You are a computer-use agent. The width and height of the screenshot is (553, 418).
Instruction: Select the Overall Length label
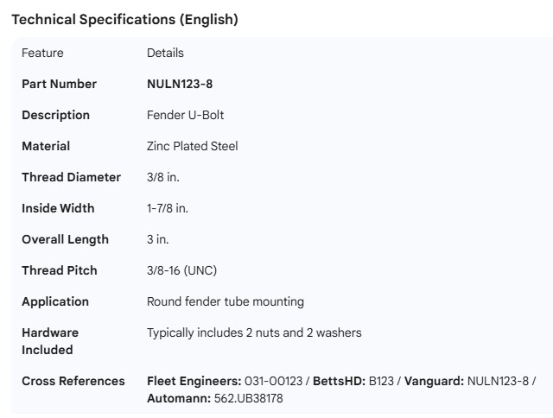[65, 239]
